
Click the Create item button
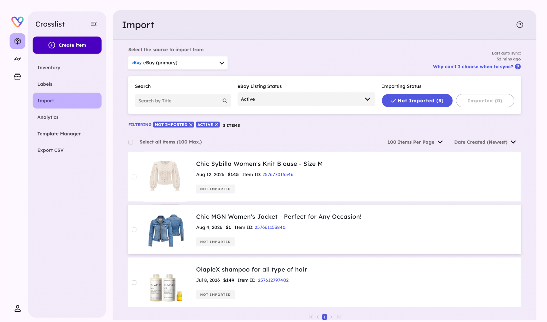point(67,45)
